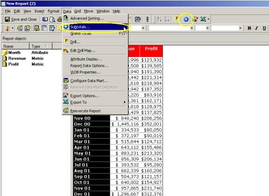The image size is (269, 196).
Task: Click the Export Options toolbar icon
Action: click(x=196, y=19)
